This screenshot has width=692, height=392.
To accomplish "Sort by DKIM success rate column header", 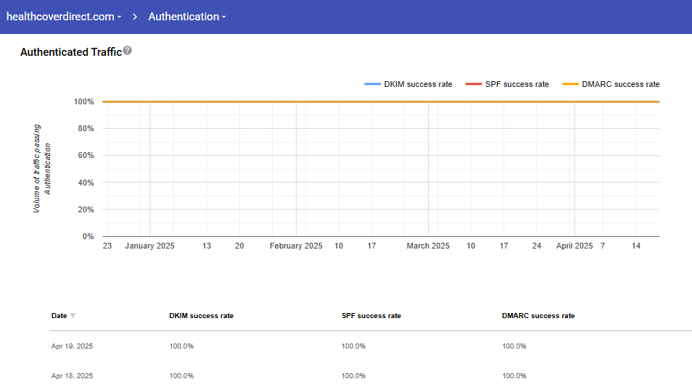I will (x=201, y=316).
